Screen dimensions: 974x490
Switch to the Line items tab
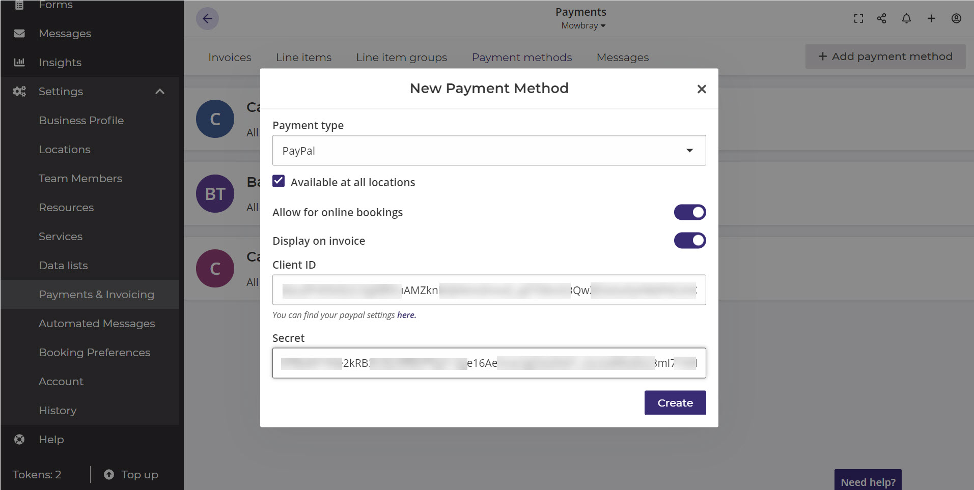click(303, 57)
